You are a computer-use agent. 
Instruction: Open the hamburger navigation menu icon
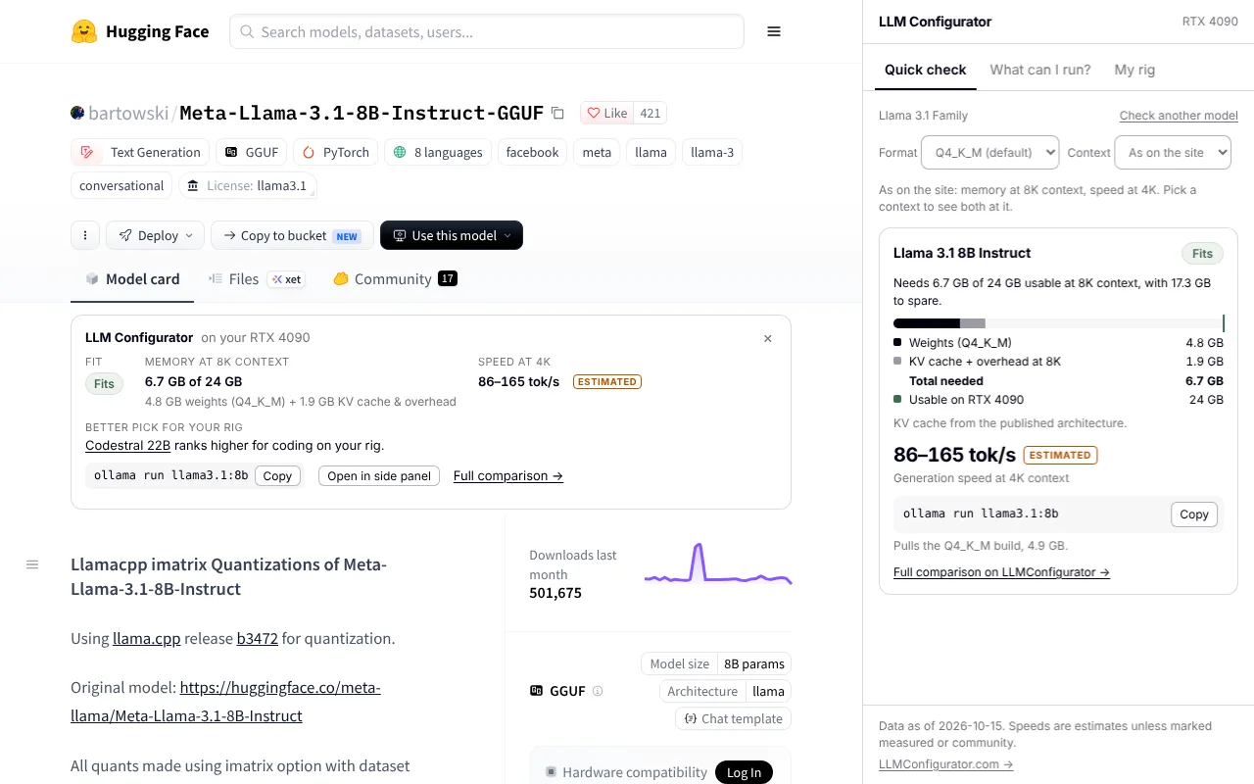(774, 31)
